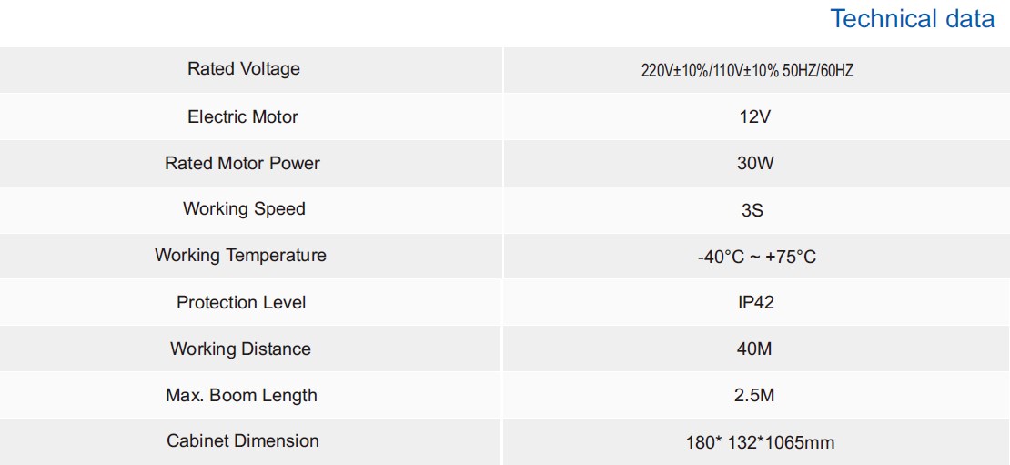Image resolution: width=1010 pixels, height=465 pixels.
Task: Select the Electric Motor label
Action: coord(243,116)
